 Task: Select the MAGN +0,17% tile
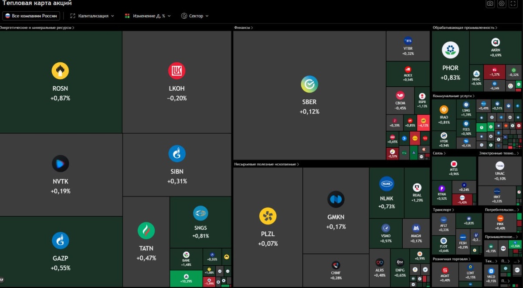point(416,233)
